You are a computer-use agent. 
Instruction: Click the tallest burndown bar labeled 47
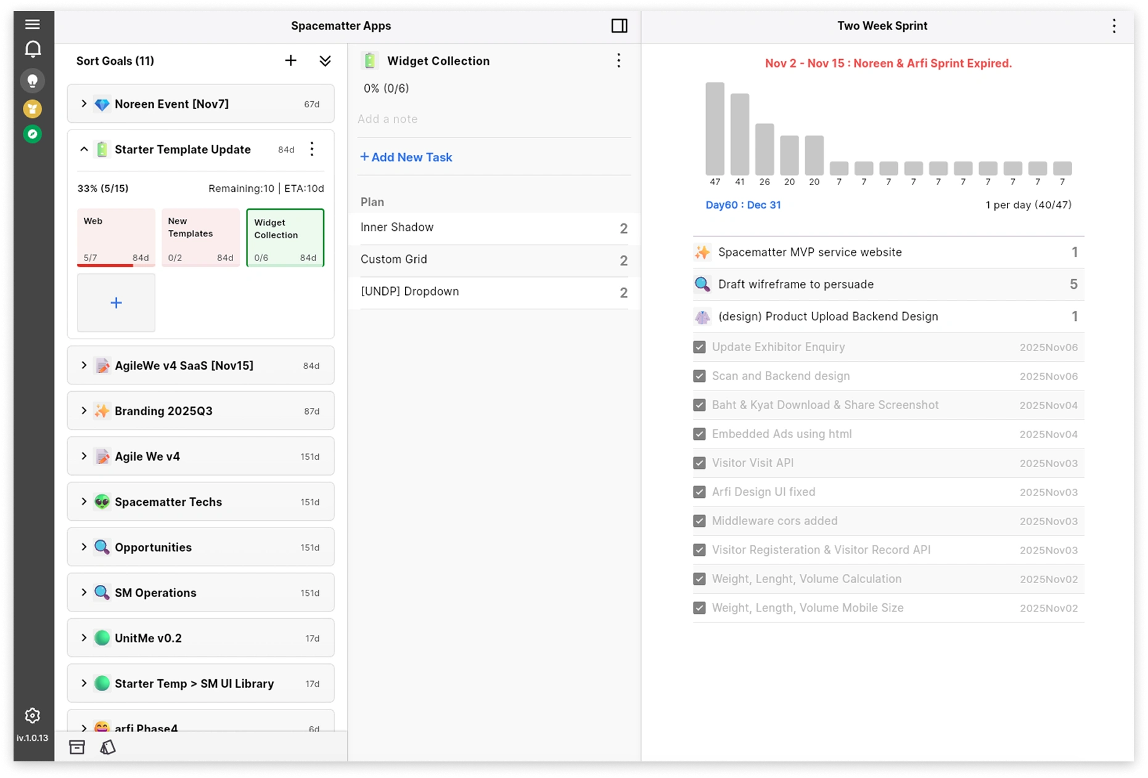coord(715,129)
